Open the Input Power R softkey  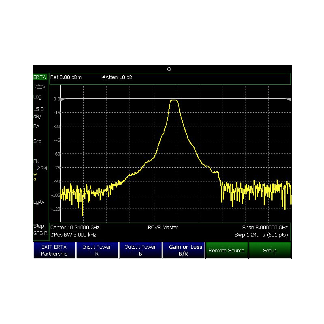tap(97, 250)
